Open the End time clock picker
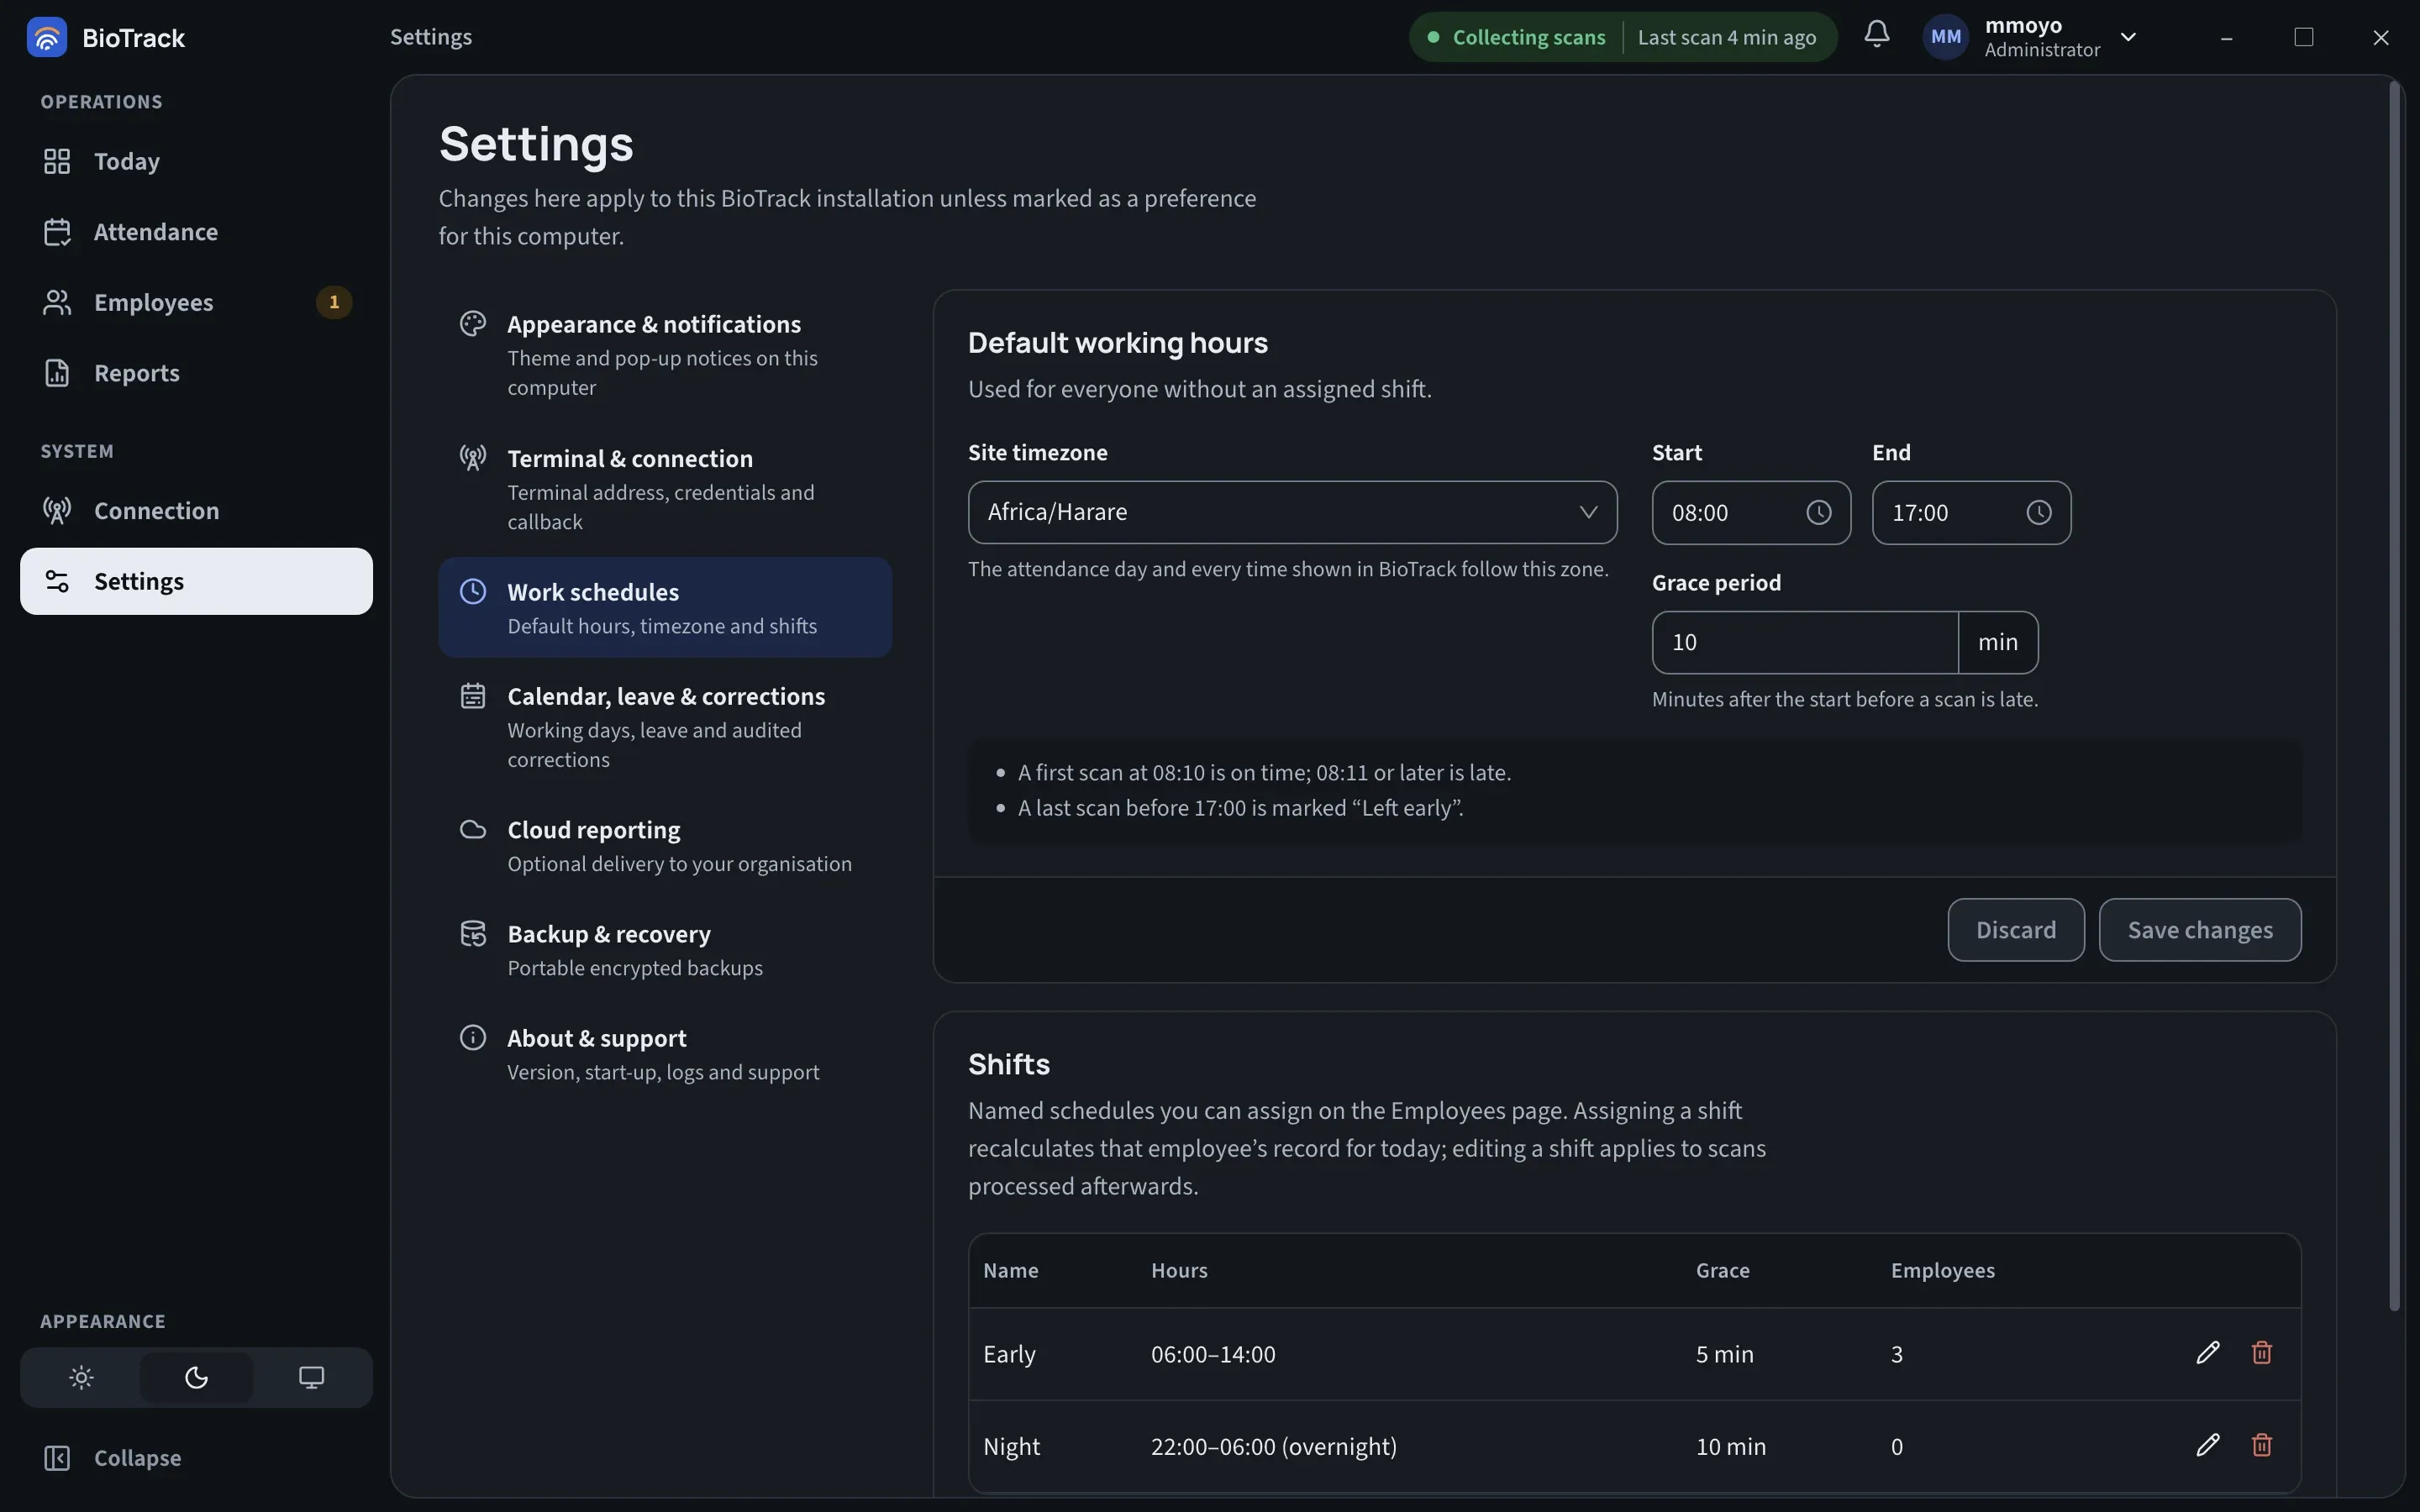 coord(2039,512)
